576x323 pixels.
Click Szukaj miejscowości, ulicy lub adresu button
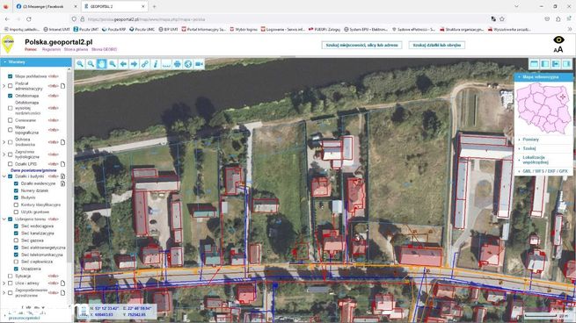(x=361, y=45)
